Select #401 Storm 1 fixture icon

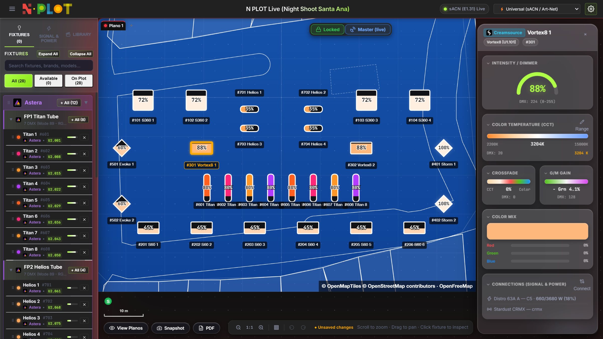click(x=443, y=148)
